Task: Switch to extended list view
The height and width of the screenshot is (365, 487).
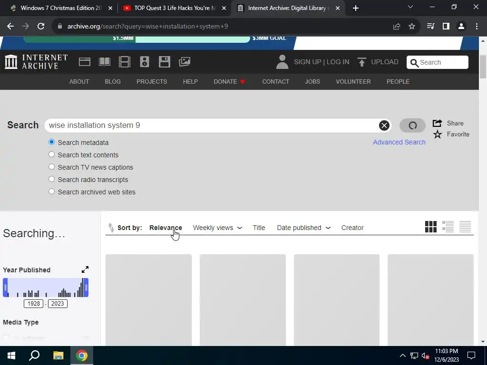Action: click(448, 227)
